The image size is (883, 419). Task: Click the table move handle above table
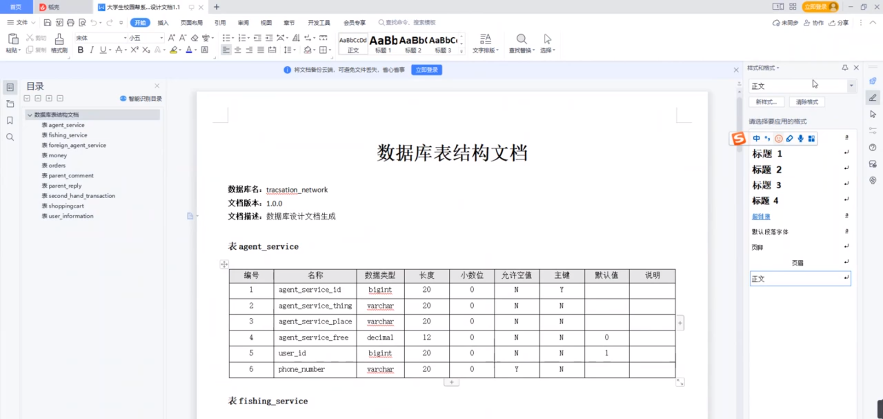[224, 264]
